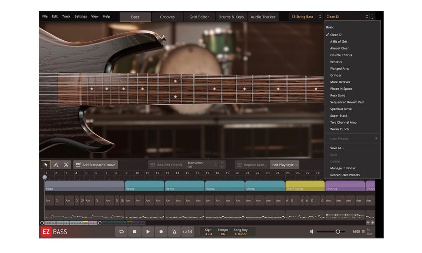Open the View menu

click(x=95, y=16)
